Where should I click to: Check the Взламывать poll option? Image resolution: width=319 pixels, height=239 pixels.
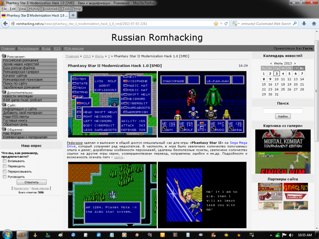(5, 161)
